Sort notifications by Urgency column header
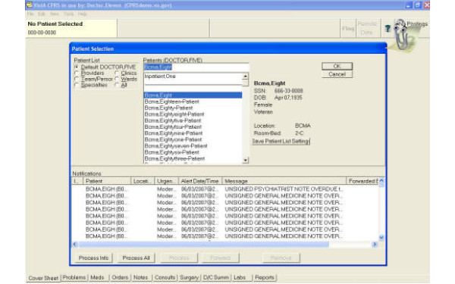The image size is (455, 284). pos(166,181)
